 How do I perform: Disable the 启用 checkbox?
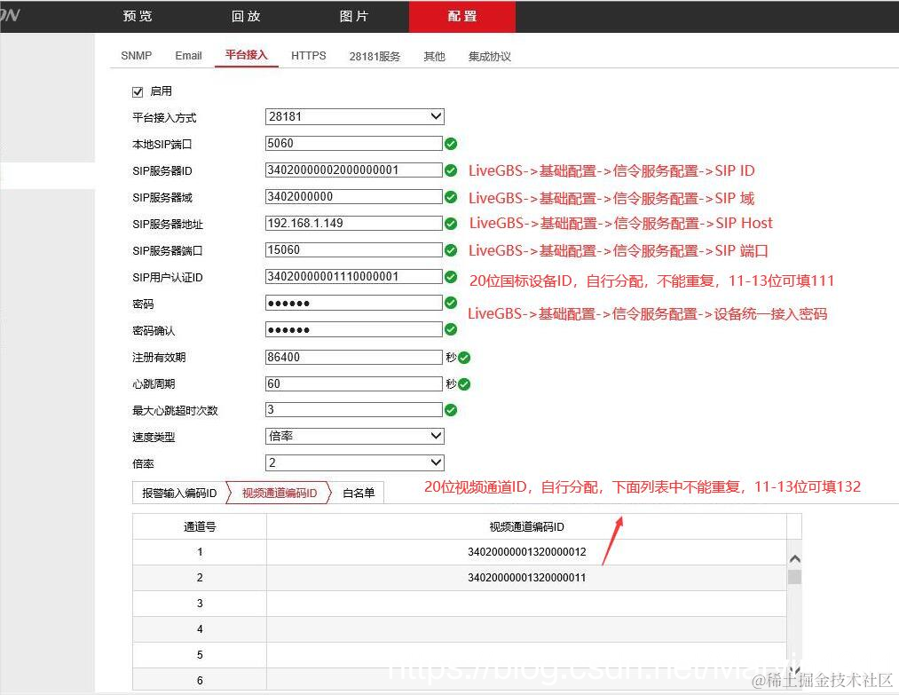click(138, 91)
